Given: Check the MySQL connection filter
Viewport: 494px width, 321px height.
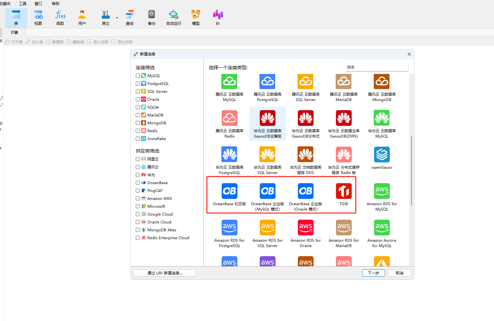Looking at the screenshot, I should (138, 76).
